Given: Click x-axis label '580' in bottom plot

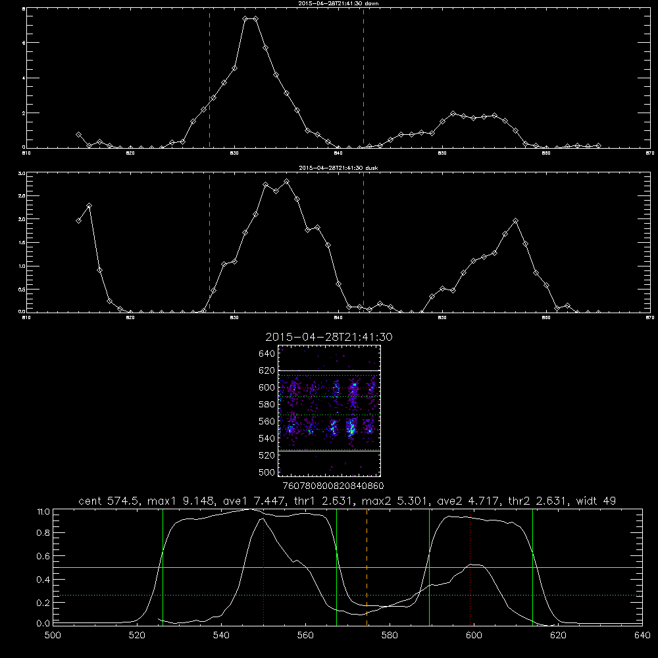Looking at the screenshot, I should tap(390, 636).
